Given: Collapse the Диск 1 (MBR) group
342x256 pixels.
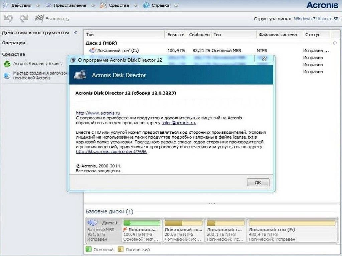Looking at the screenshot, I should pyautogui.click(x=335, y=43).
